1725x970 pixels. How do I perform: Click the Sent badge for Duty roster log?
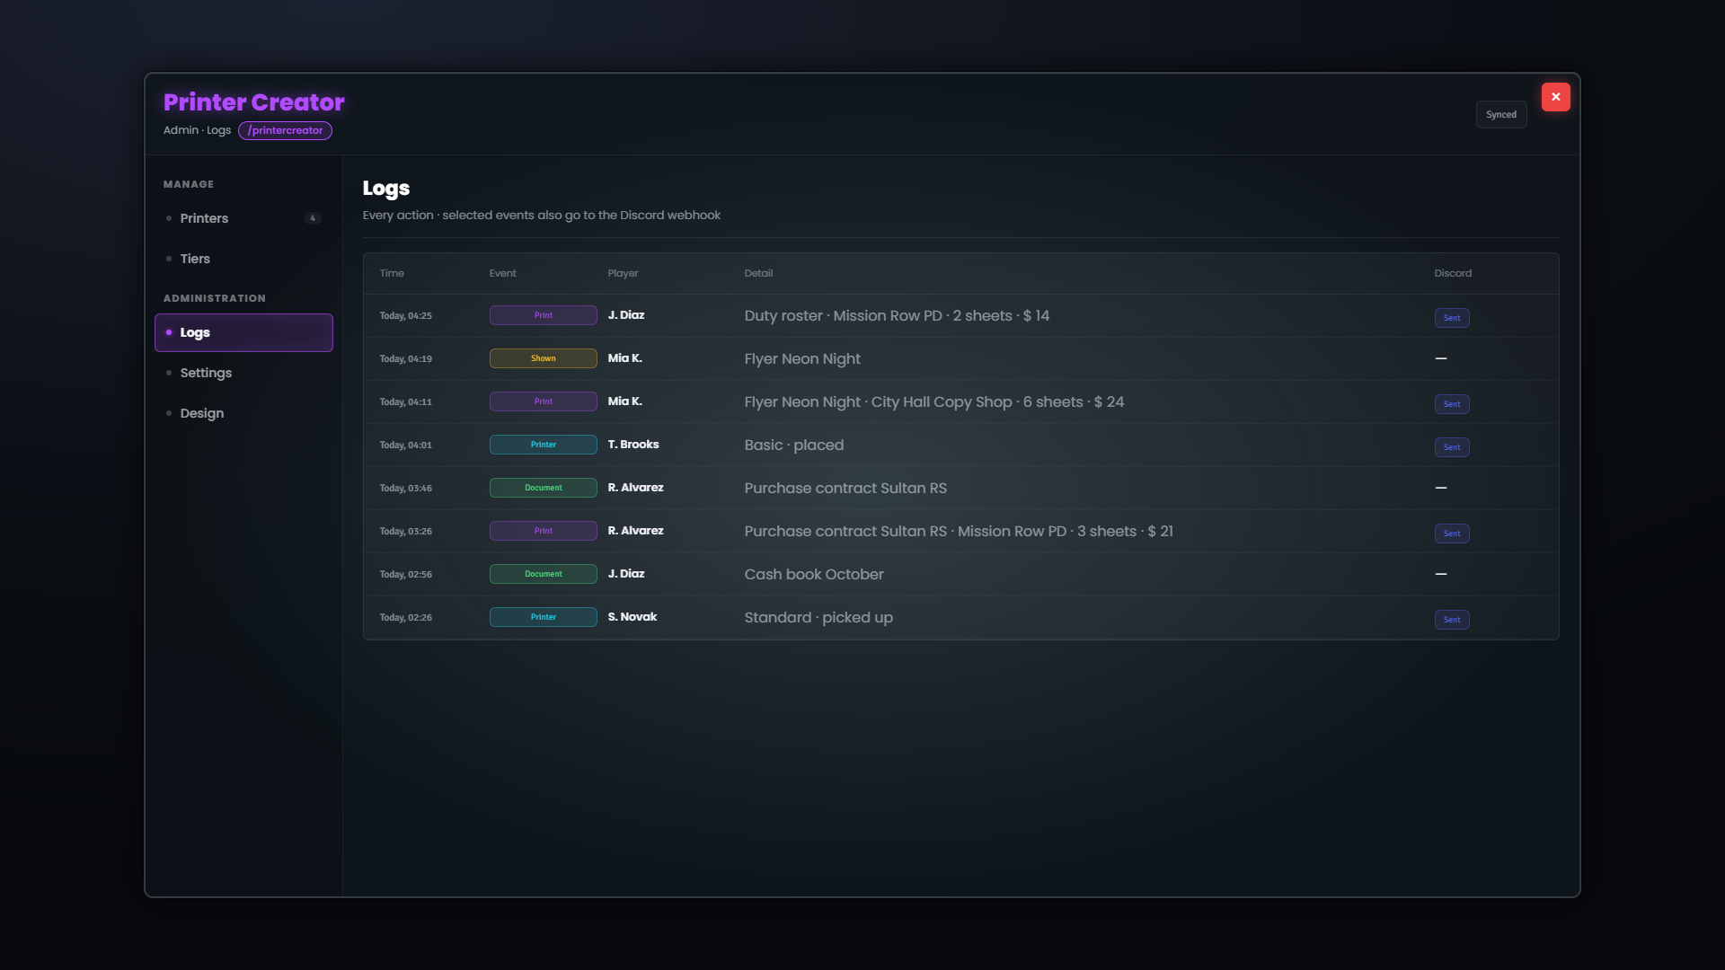coord(1452,318)
